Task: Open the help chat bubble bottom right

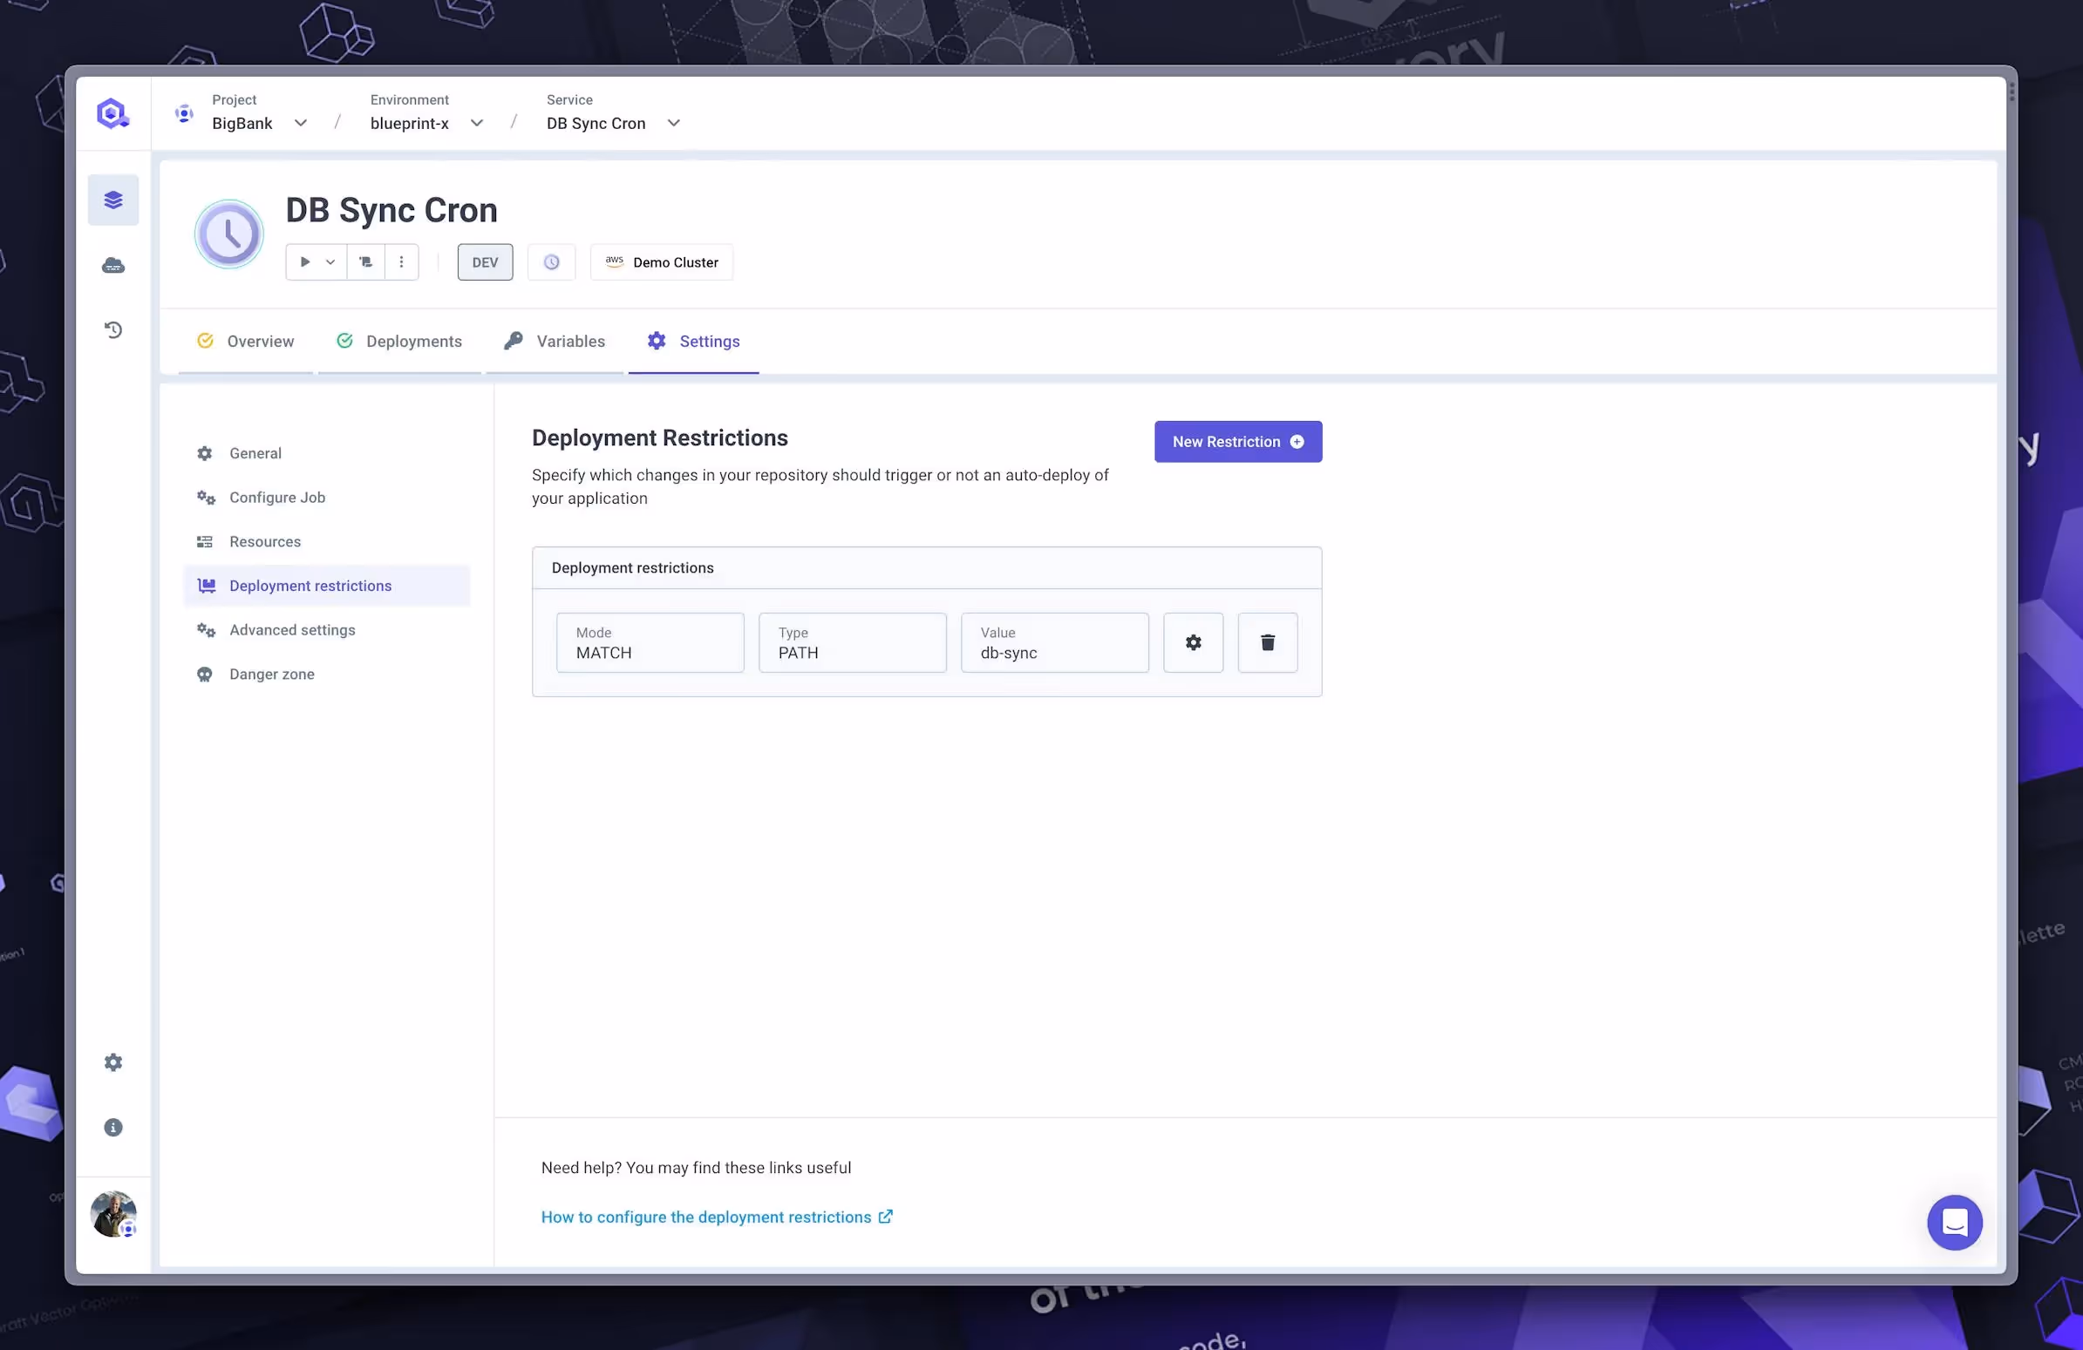Action: pyautogui.click(x=1955, y=1222)
